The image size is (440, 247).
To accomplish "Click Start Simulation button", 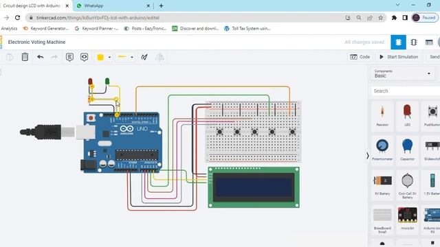I will tap(399, 57).
